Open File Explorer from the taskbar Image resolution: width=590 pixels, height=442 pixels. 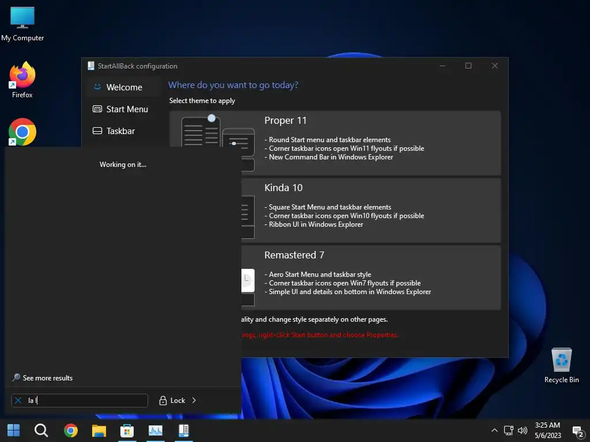99,430
